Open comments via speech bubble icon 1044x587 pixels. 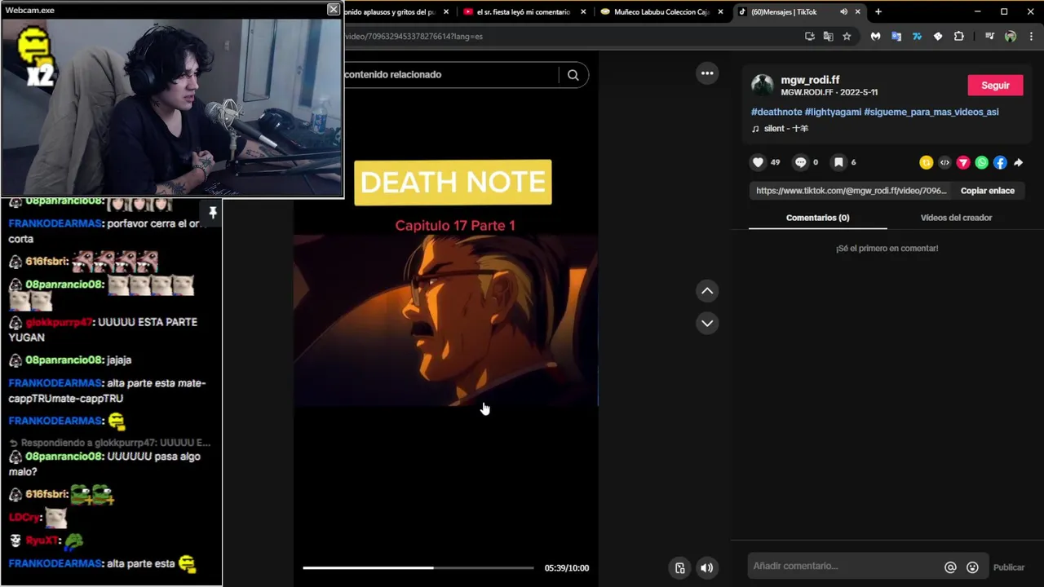pyautogui.click(x=800, y=162)
